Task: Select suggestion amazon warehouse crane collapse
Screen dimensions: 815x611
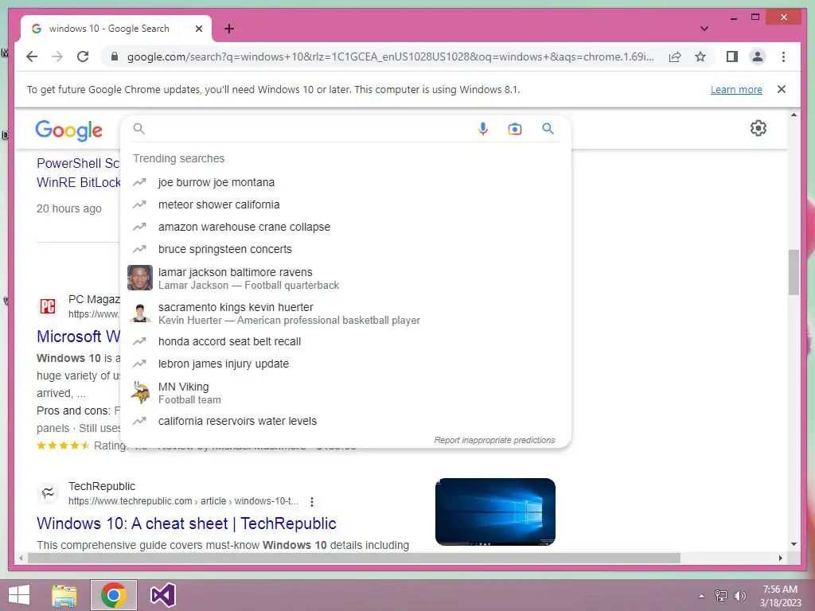Action: tap(345, 227)
